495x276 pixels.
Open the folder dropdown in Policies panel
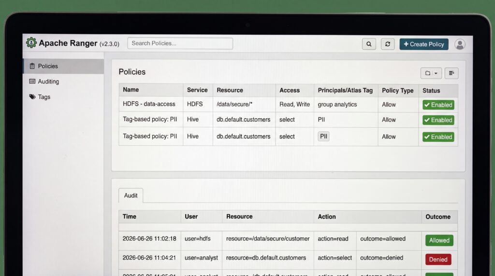coord(431,73)
